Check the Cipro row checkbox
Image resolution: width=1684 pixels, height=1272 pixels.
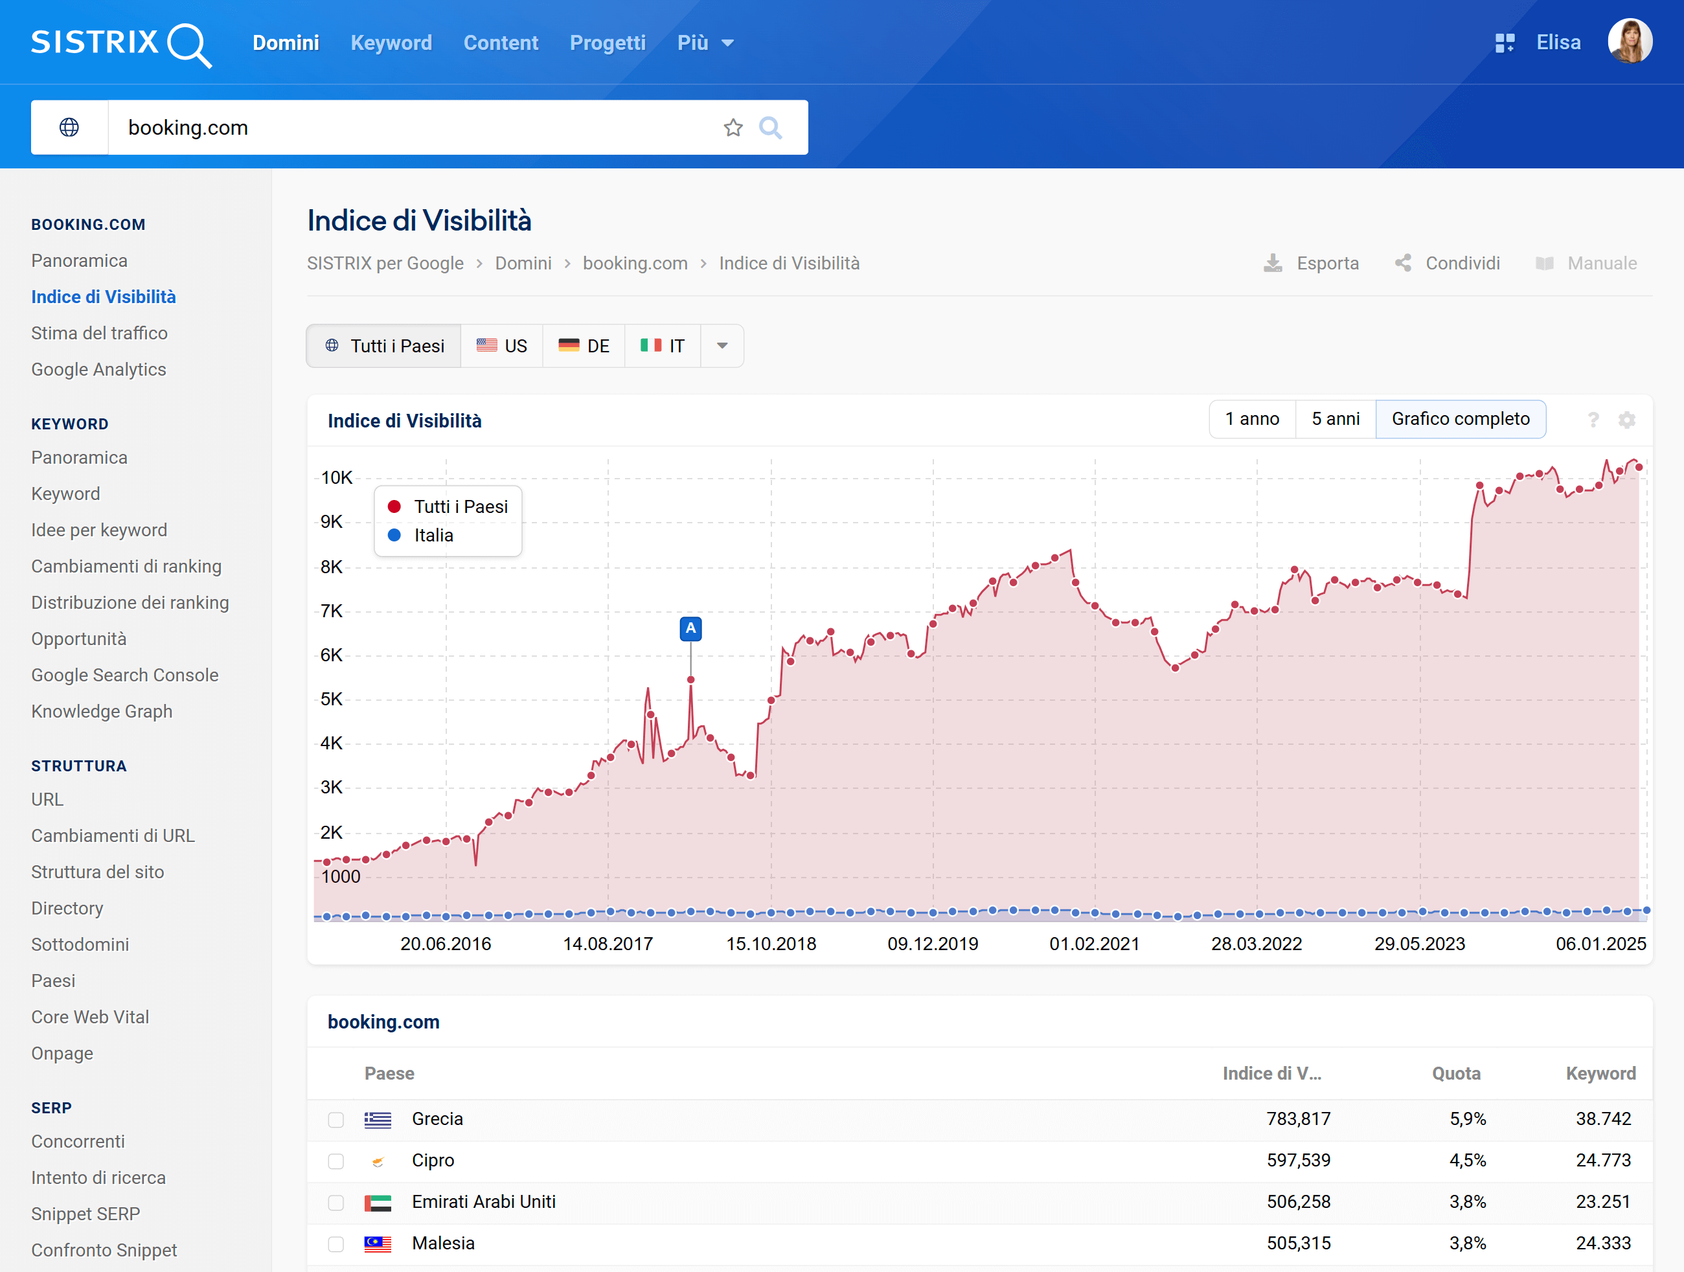tap(336, 1161)
